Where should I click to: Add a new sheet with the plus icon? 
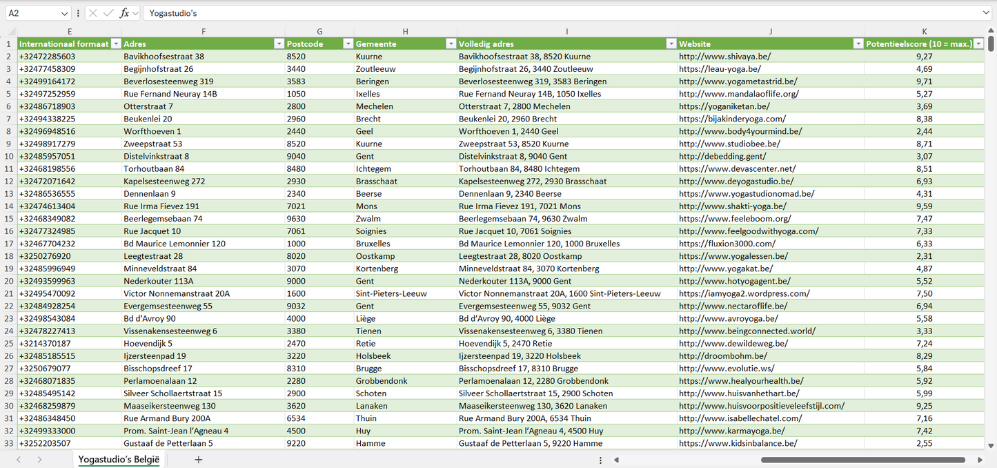pyautogui.click(x=199, y=460)
